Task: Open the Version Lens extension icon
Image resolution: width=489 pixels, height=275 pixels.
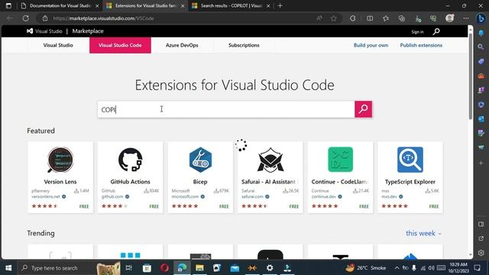Action: pyautogui.click(x=60, y=160)
